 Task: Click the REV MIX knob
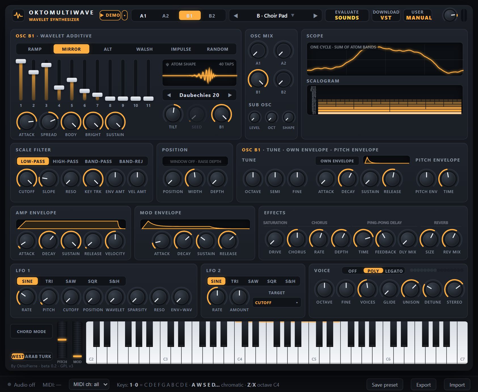tap(452, 239)
